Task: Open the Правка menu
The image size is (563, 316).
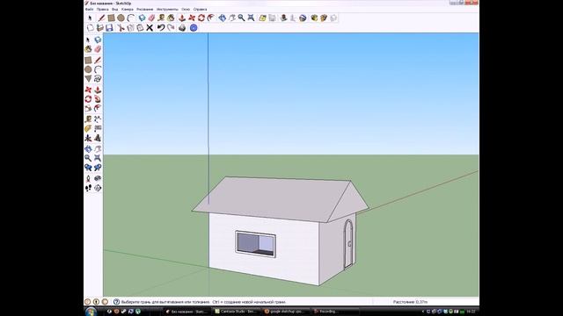Action: [103, 10]
